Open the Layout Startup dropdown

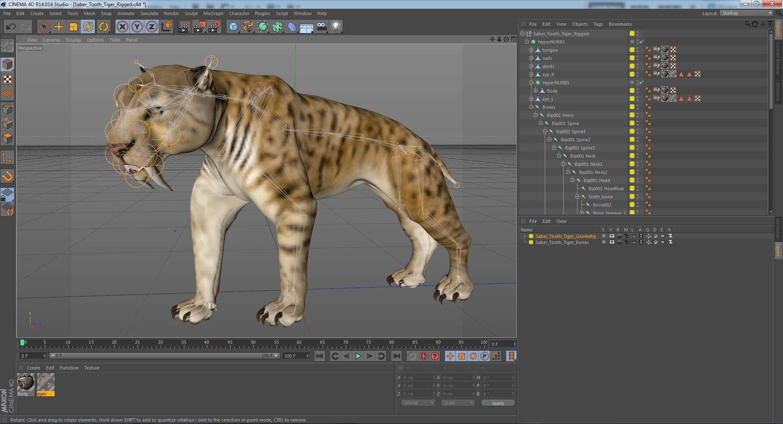(746, 13)
